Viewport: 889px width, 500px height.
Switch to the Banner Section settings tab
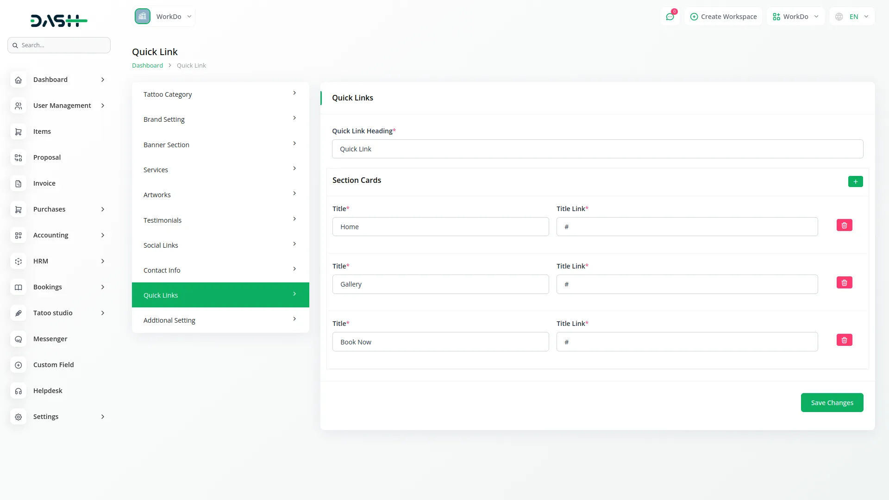coord(220,145)
